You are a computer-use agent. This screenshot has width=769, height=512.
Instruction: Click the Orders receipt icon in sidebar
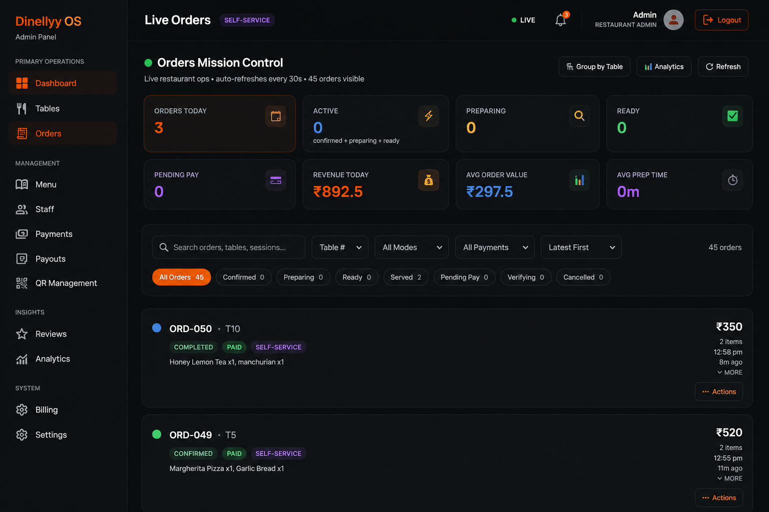tap(22, 133)
